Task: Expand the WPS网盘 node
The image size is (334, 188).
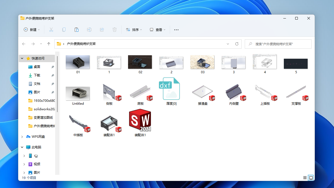Action: click(x=22, y=137)
